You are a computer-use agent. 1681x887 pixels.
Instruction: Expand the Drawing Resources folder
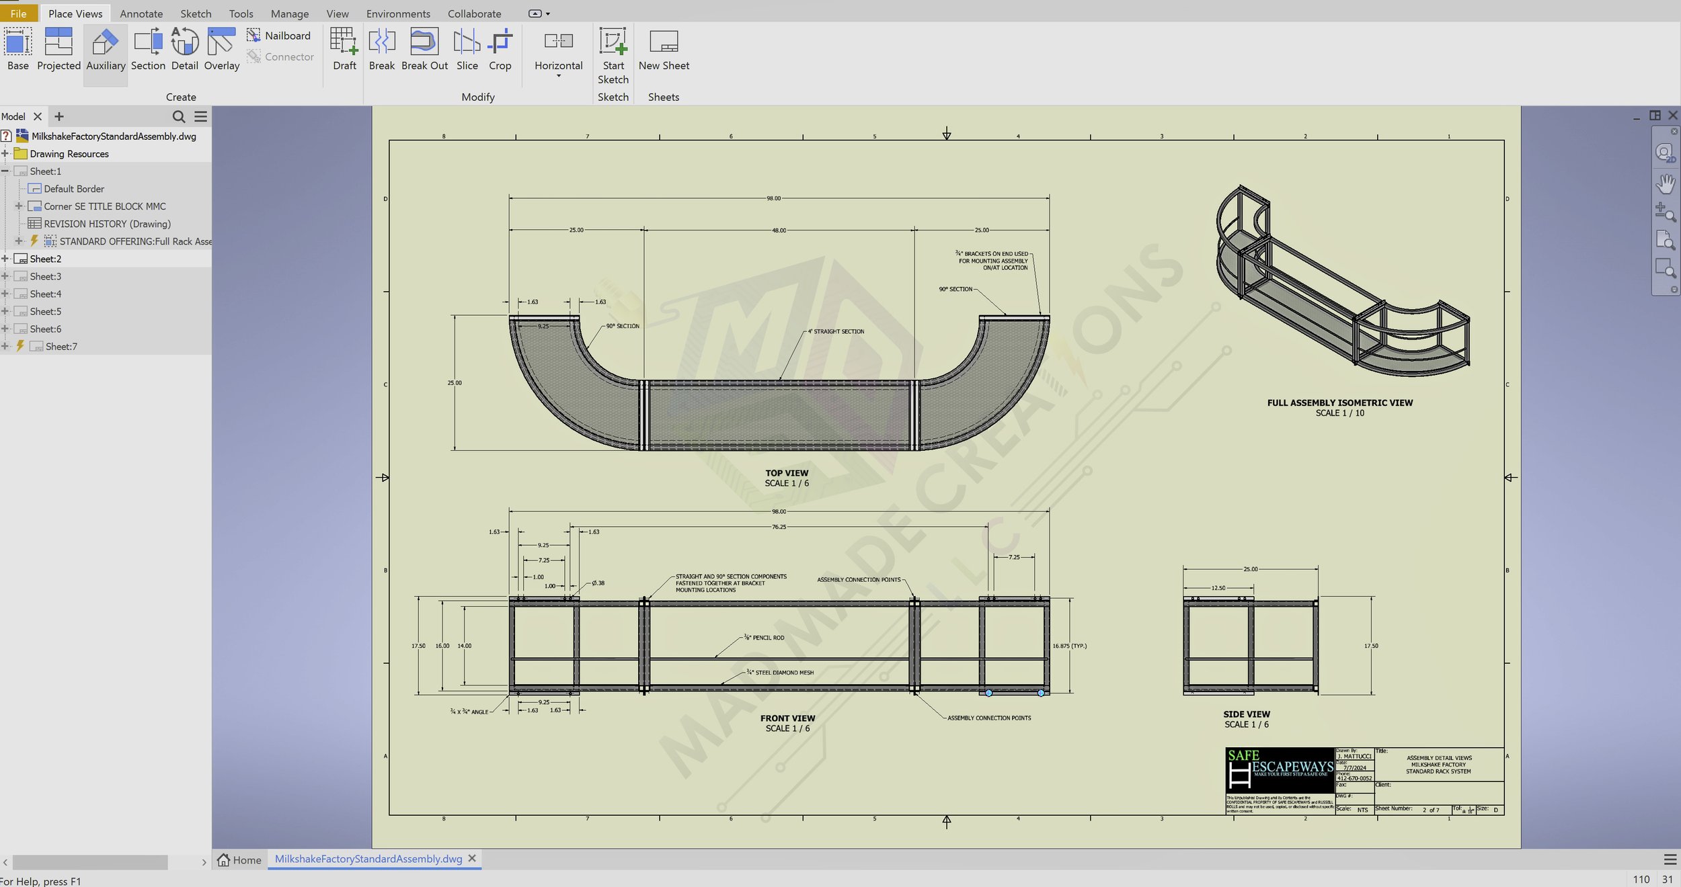(x=5, y=154)
